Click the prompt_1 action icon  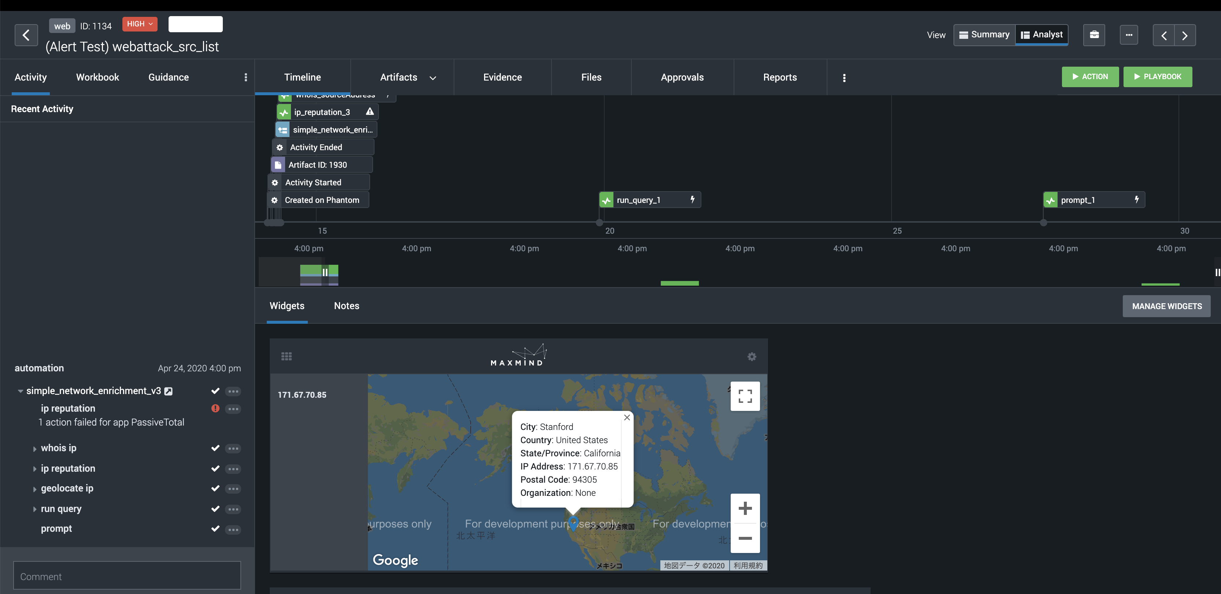point(1050,200)
